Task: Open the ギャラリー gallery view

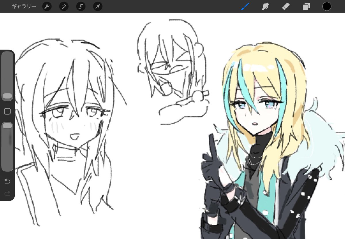Action: 24,6
